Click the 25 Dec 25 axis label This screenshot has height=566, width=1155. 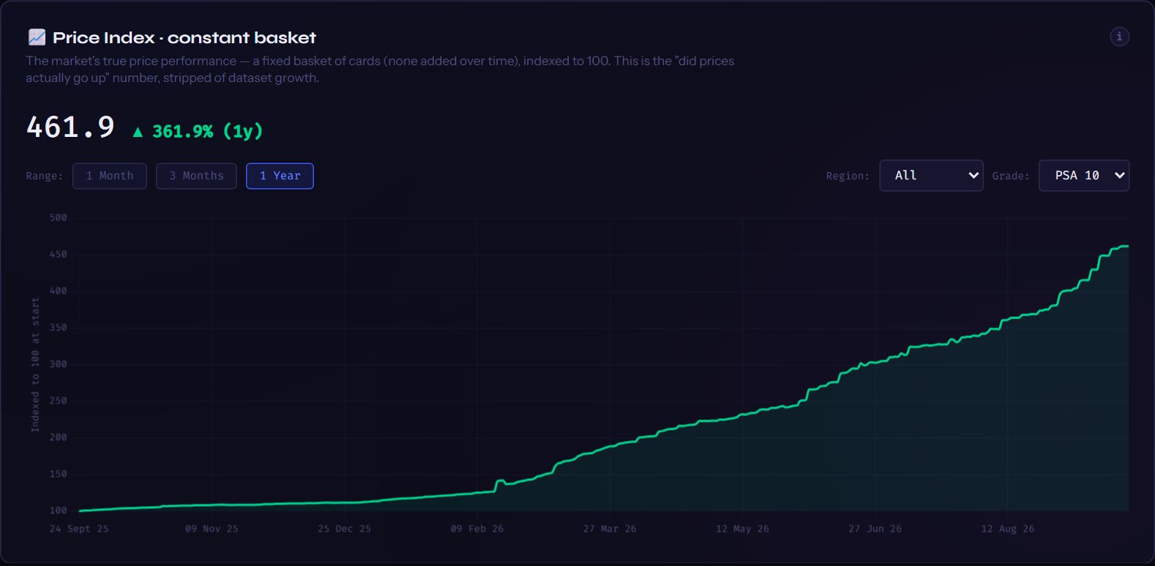[344, 529]
